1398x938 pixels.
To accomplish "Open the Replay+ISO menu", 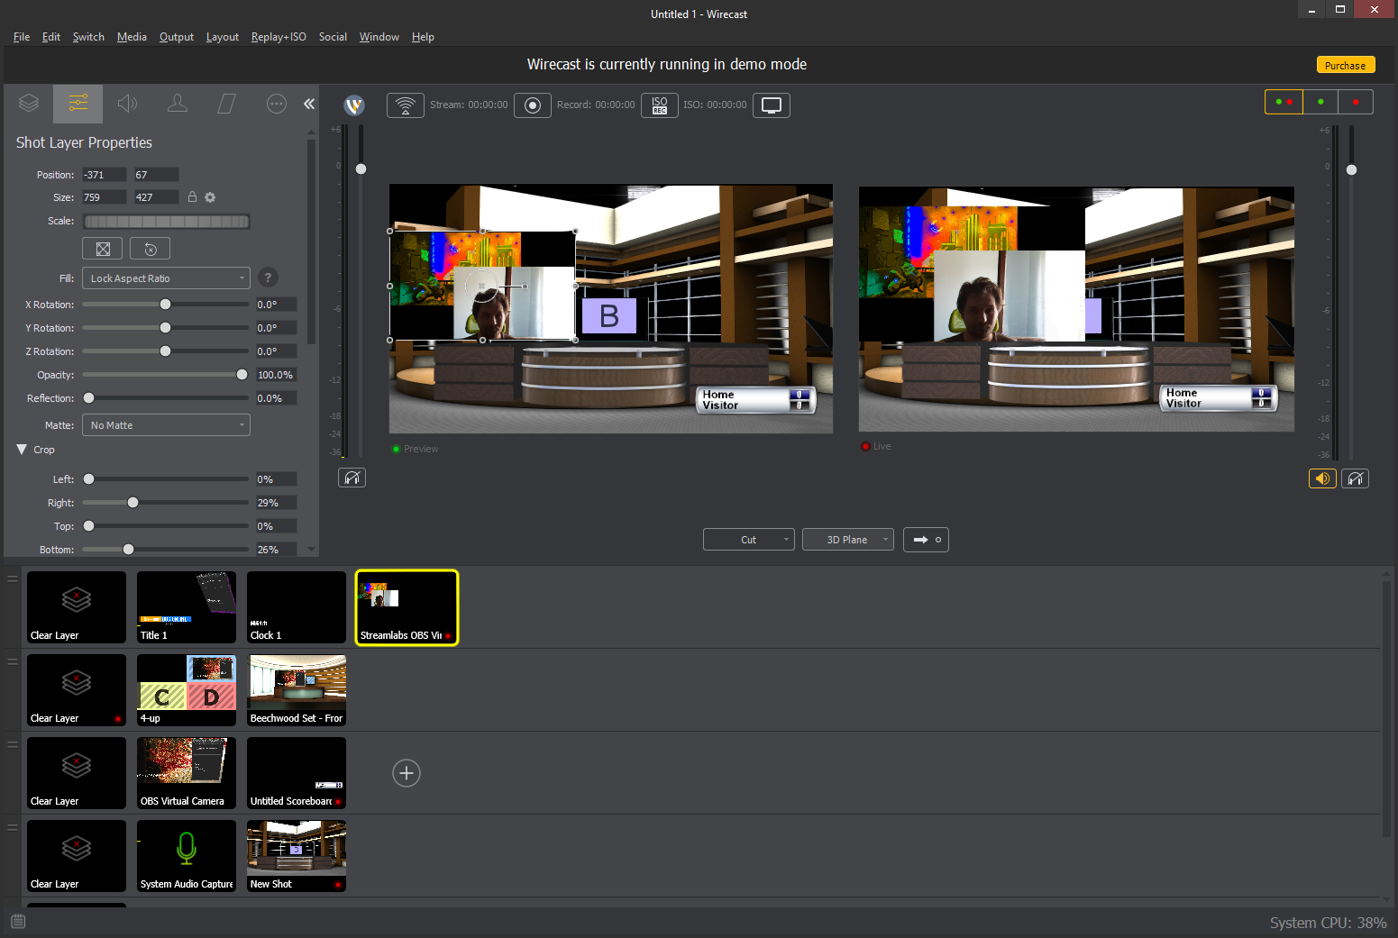I will (279, 37).
